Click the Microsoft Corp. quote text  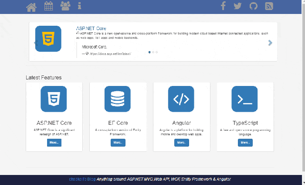point(95,47)
